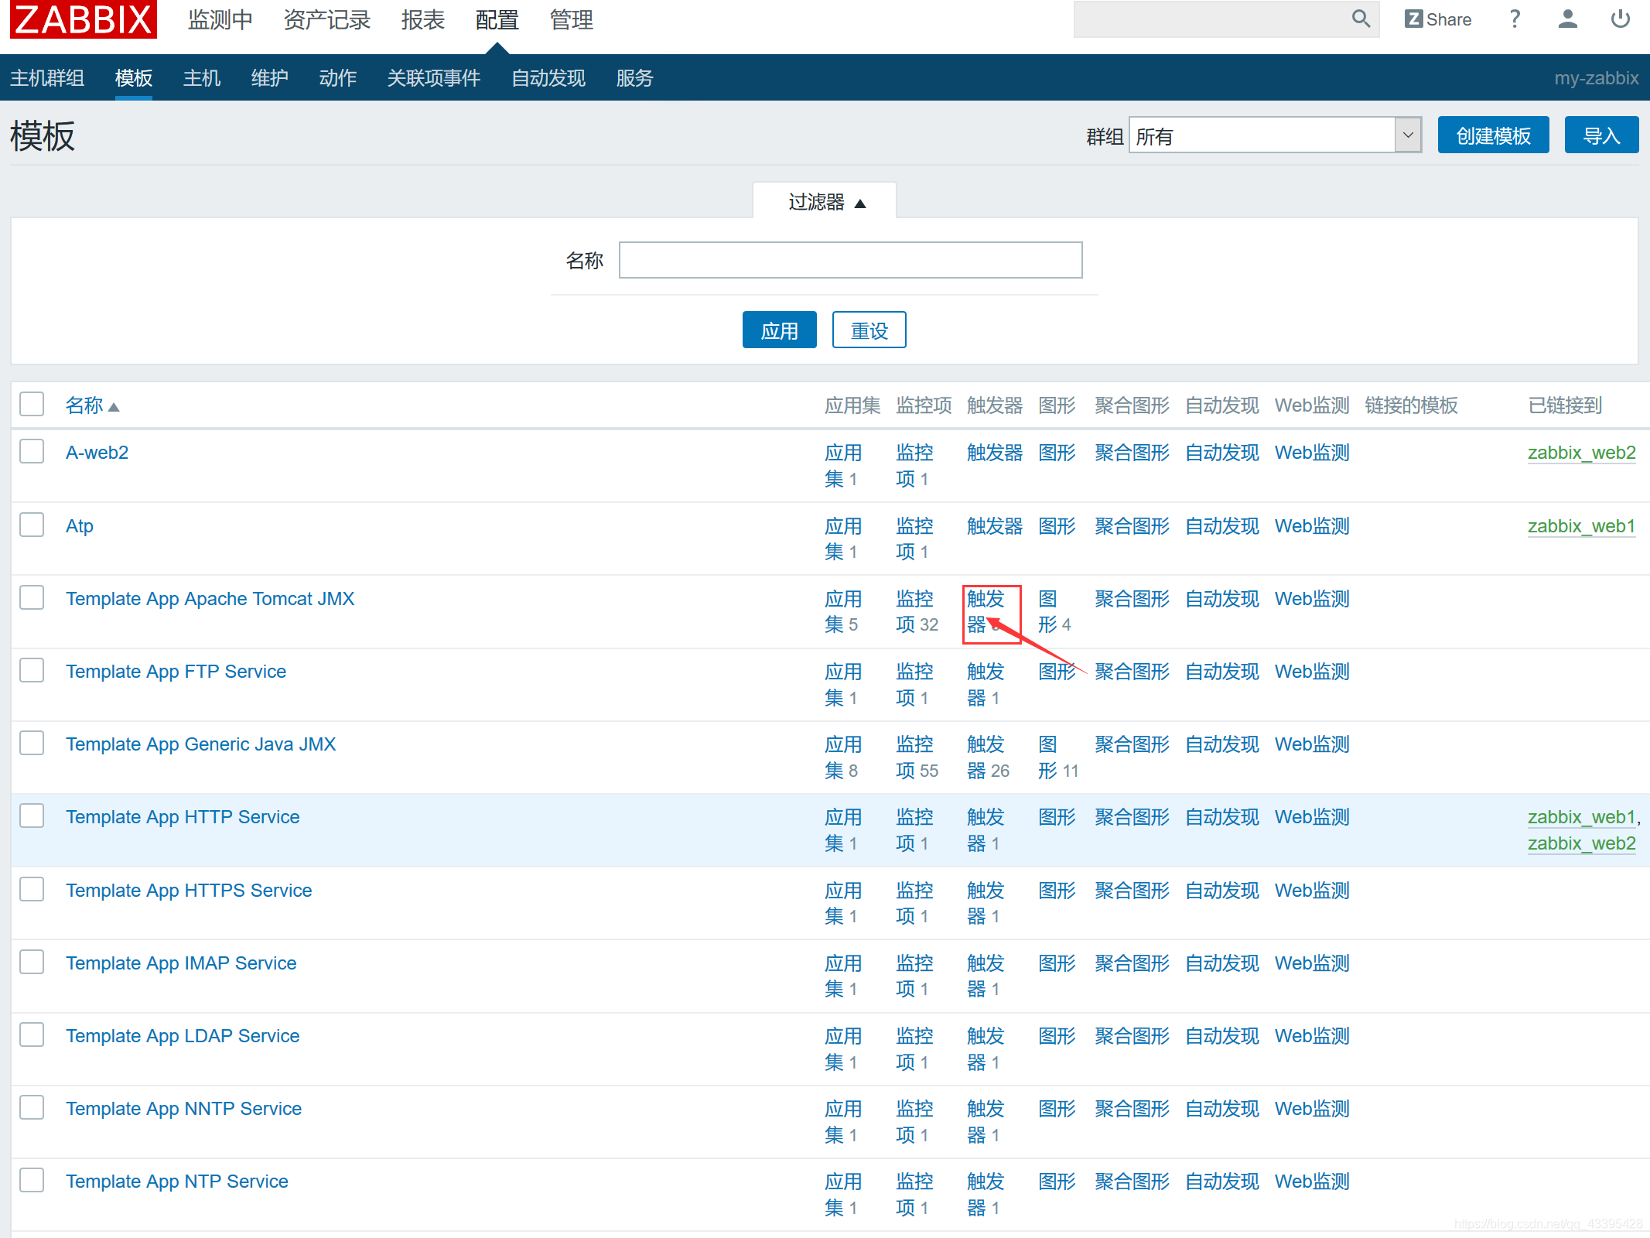Check the Atp template checkbox

coord(32,525)
